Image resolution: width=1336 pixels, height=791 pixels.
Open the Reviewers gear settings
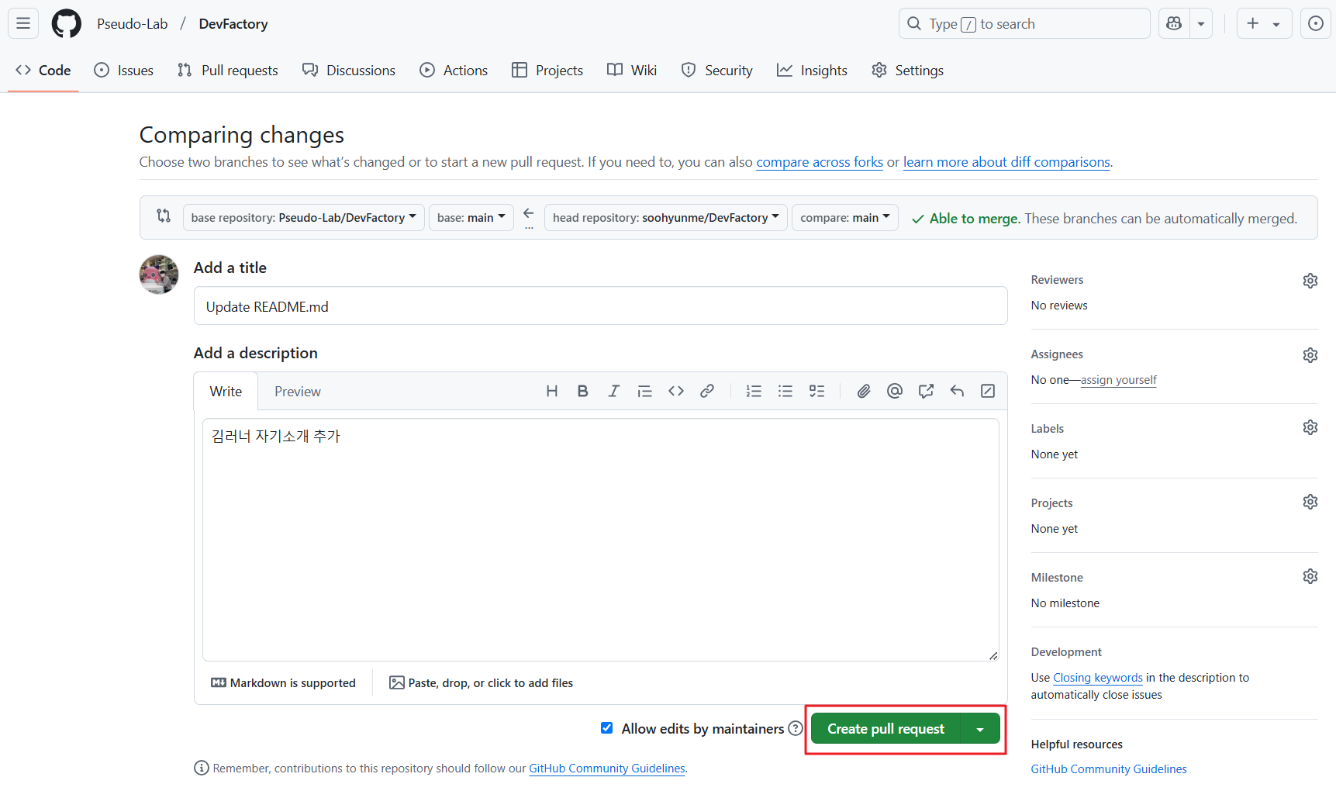click(1310, 281)
